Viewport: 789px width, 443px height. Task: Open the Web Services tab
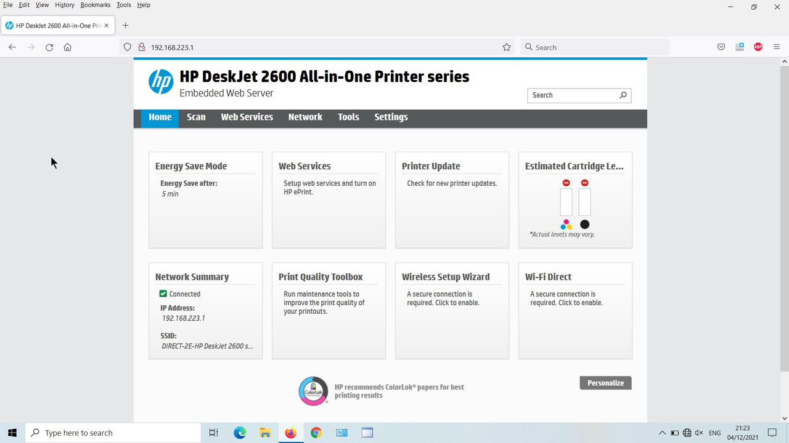tap(247, 117)
